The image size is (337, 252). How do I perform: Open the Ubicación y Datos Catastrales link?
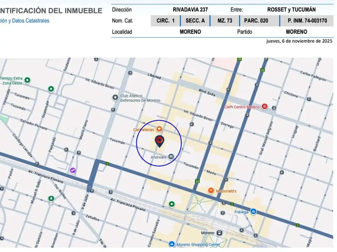coord(25,21)
